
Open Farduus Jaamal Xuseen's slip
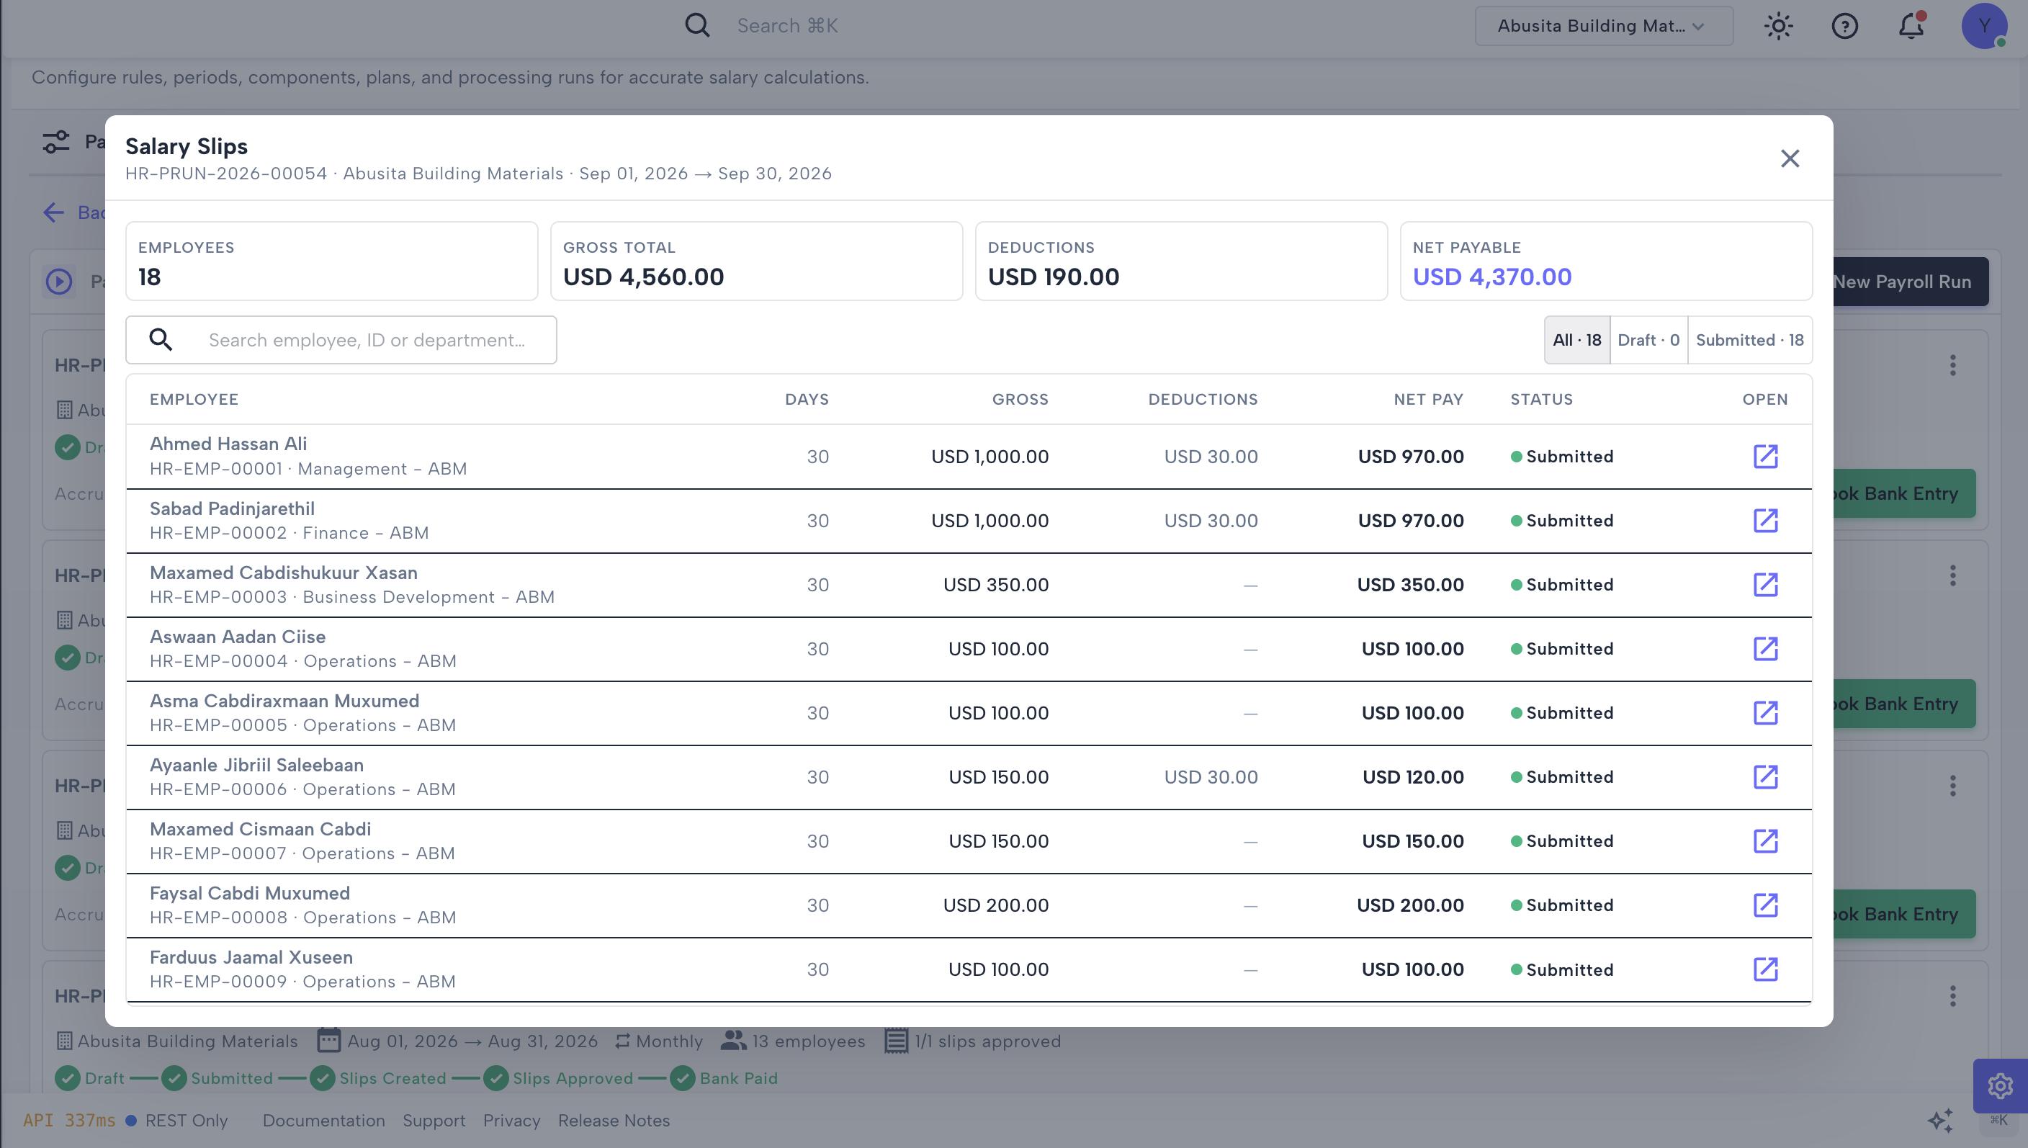[x=1764, y=969]
